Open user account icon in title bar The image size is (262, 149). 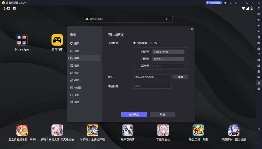(x=225, y=3)
